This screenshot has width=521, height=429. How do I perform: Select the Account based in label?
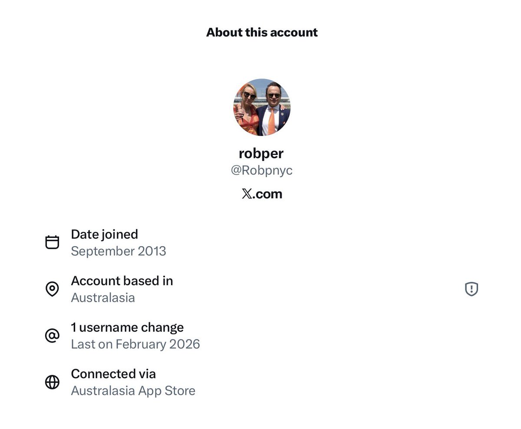coord(122,281)
